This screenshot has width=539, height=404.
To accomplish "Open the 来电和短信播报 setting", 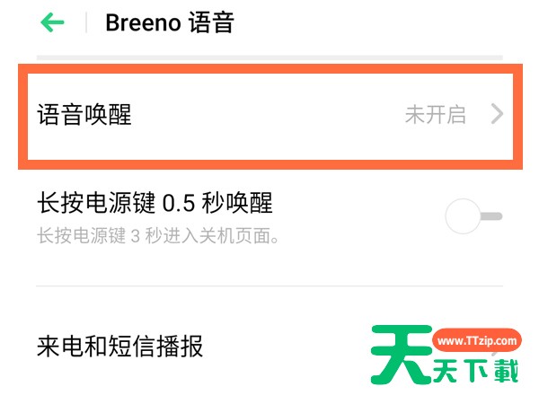I will click(x=269, y=347).
